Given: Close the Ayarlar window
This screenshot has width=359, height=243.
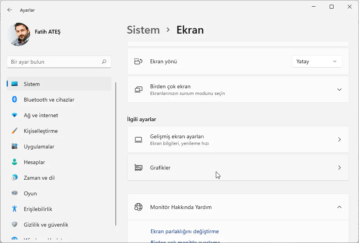Looking at the screenshot, I should click(x=349, y=7).
